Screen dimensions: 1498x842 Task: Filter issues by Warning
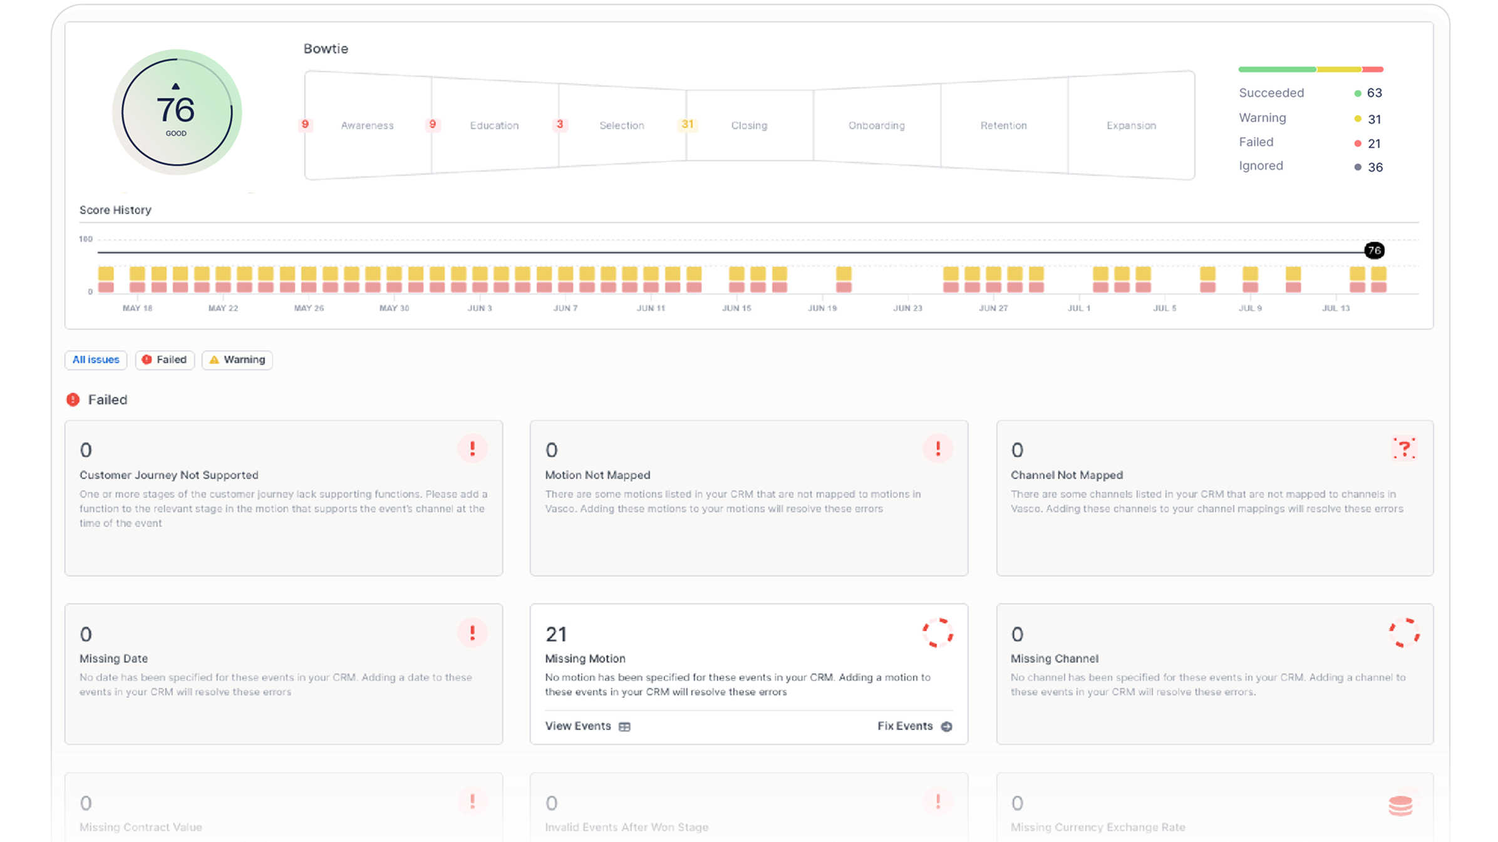point(237,360)
